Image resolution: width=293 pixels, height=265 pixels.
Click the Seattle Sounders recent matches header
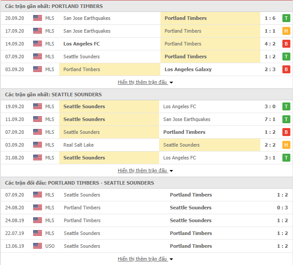(53, 95)
